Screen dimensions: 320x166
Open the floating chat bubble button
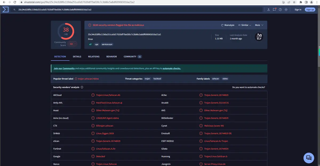coord(309,158)
